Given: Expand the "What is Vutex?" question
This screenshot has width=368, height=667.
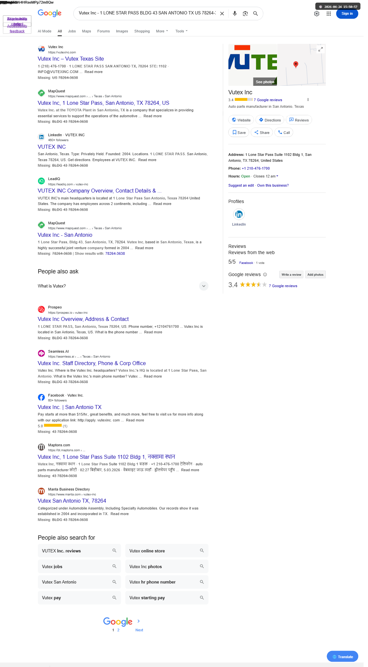Looking at the screenshot, I should (123, 286).
